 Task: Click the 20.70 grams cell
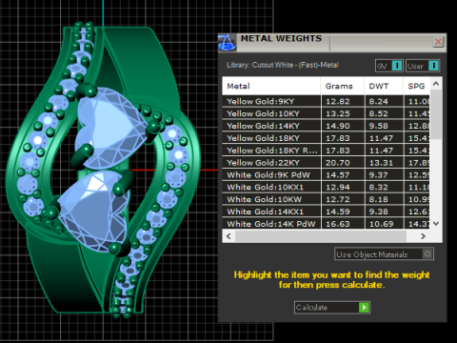[343, 163]
